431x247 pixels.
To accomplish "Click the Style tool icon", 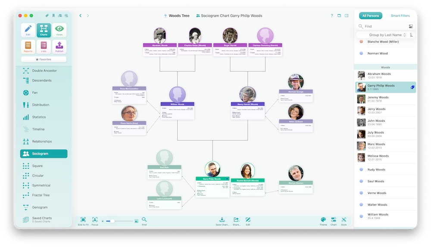I will [344, 220].
